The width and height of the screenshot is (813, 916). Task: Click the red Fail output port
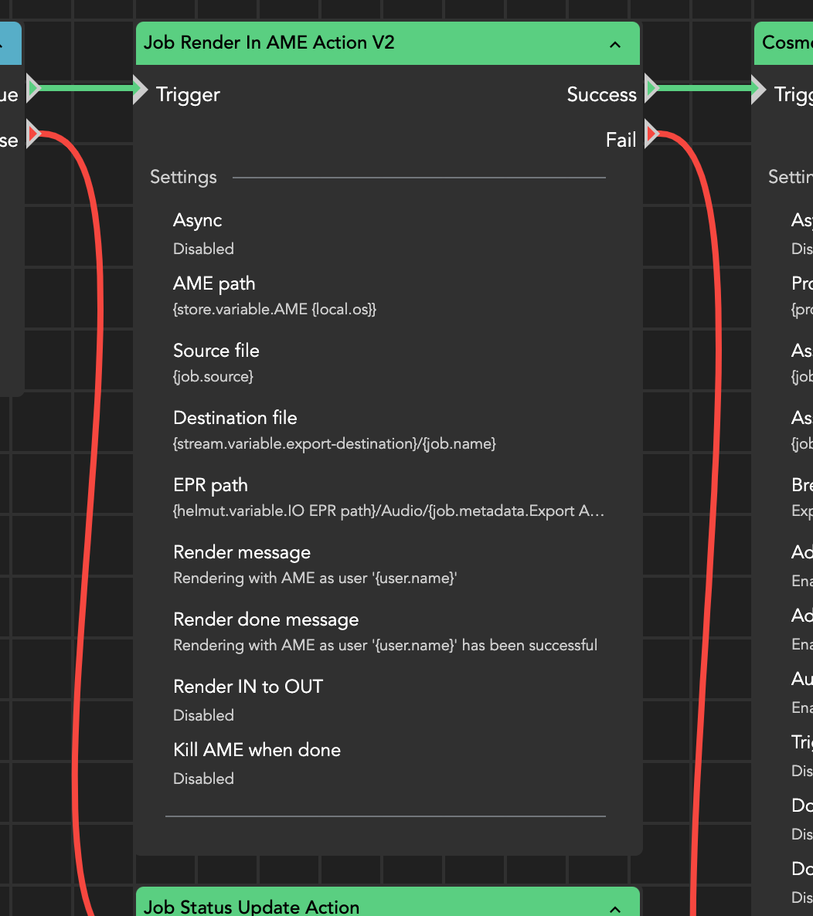651,135
